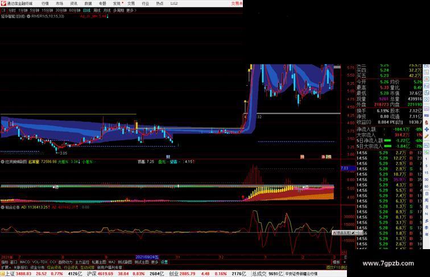Select the MA2 indicator tab
Viewport: 430px width, 277px height.
112,262
